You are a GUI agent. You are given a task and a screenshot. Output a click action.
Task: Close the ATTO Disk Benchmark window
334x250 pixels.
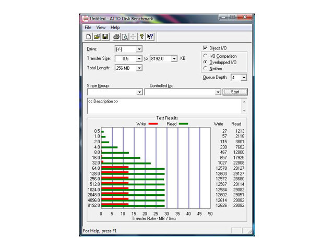point(245,17)
